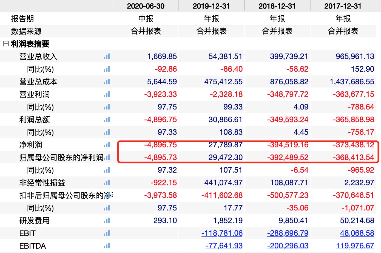Select 合并报表 under 2019-12-31 column
Viewport: 381px width, 253px height.
[212, 31]
